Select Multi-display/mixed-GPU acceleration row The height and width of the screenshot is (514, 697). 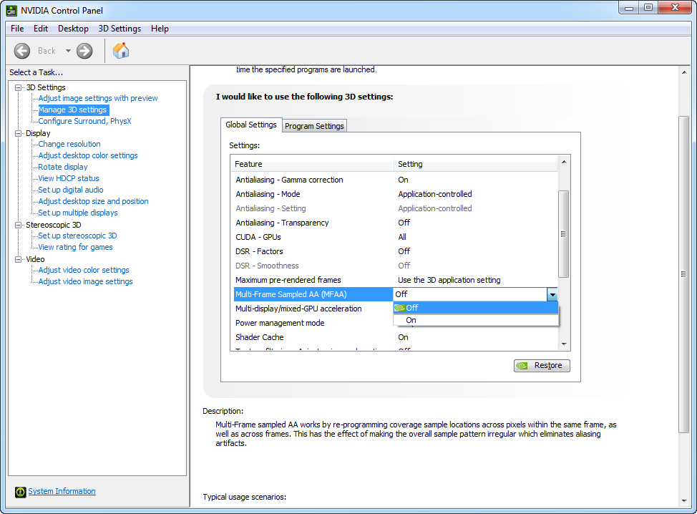tap(313, 309)
